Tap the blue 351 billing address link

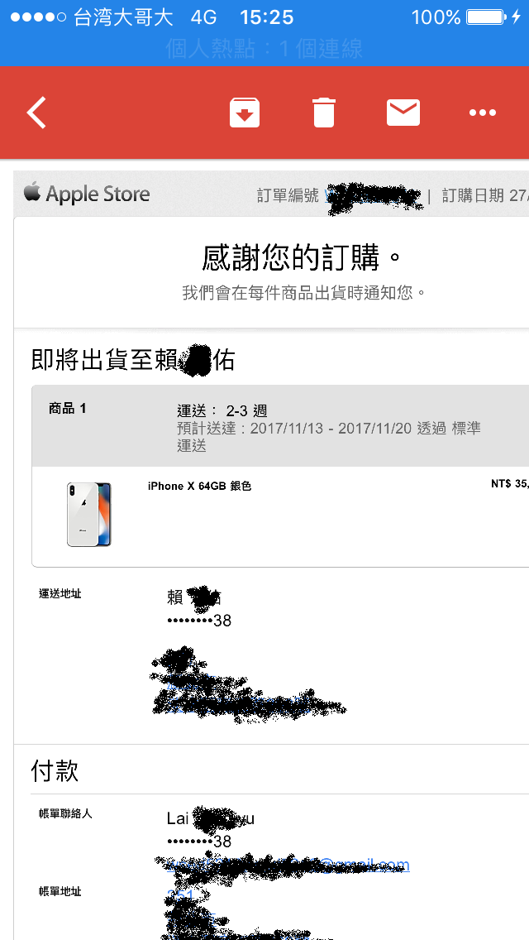(179, 896)
